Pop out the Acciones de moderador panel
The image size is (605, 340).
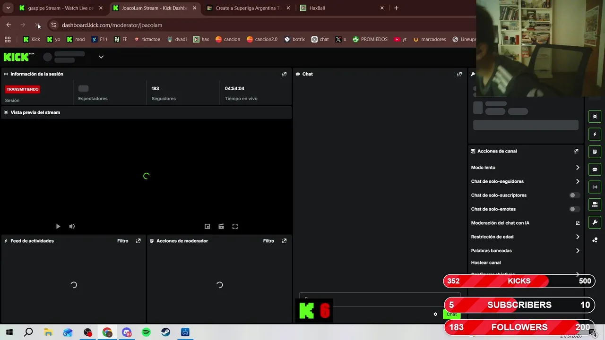[x=284, y=241]
